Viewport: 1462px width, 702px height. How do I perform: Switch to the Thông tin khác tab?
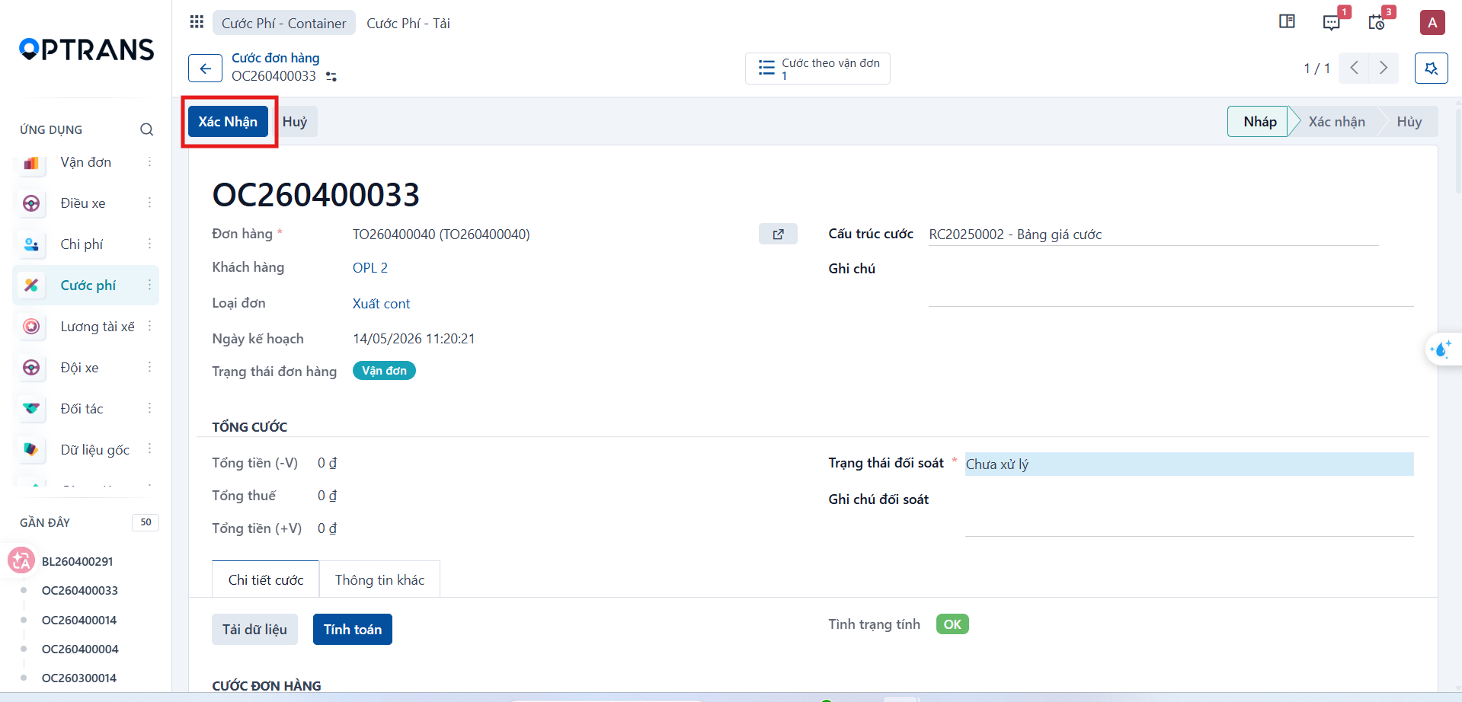tap(379, 580)
